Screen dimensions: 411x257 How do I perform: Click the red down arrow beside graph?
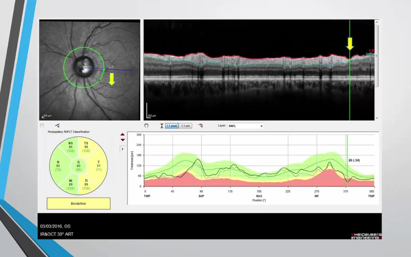123,140
